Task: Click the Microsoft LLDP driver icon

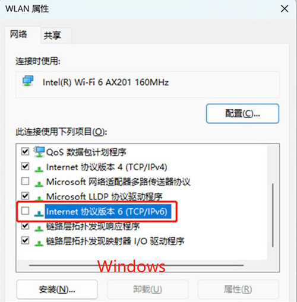Action: pos(39,198)
